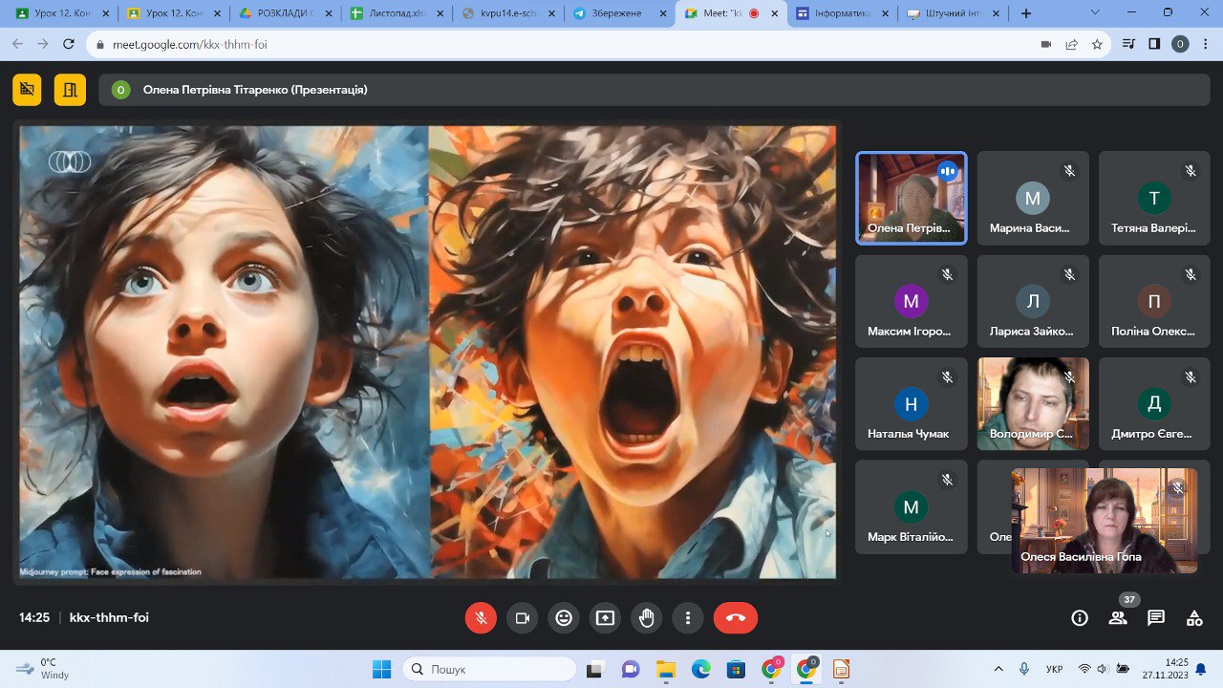Viewport: 1223px width, 688px height.
Task: Click the second yellow extension icon with columns
Action: 70,90
